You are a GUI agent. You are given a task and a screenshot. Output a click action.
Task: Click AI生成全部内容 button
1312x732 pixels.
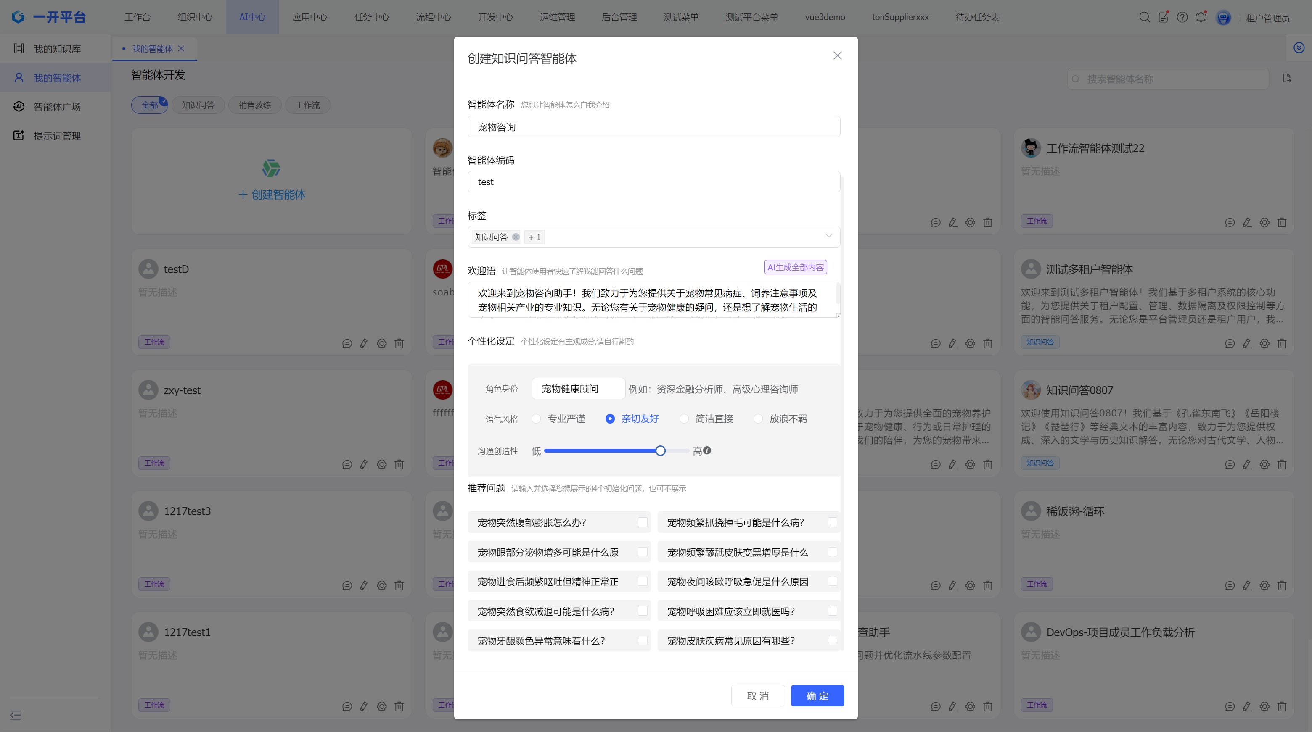(x=795, y=267)
